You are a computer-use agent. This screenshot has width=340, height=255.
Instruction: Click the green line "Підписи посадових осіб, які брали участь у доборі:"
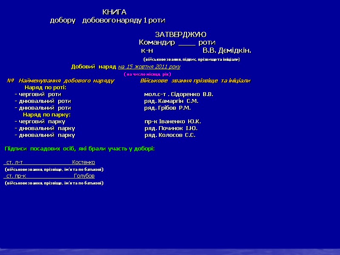(x=79, y=149)
